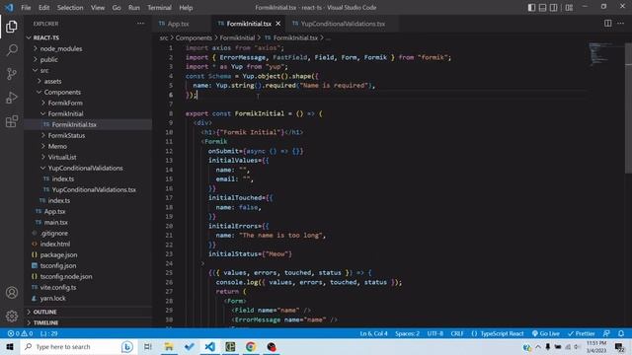Click the CRLF end-of-line selector

[x=457, y=333]
